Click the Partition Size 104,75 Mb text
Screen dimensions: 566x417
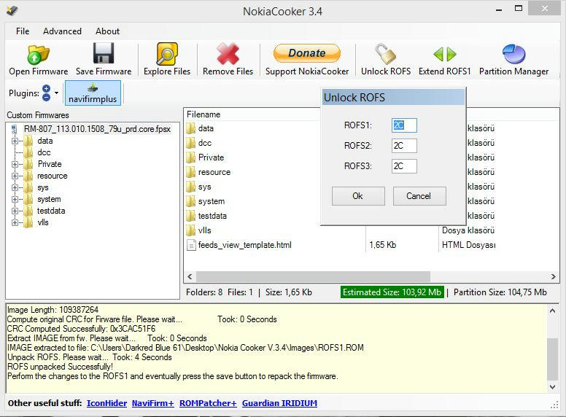point(500,292)
